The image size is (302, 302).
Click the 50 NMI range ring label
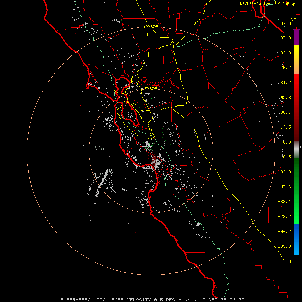click(x=151, y=89)
